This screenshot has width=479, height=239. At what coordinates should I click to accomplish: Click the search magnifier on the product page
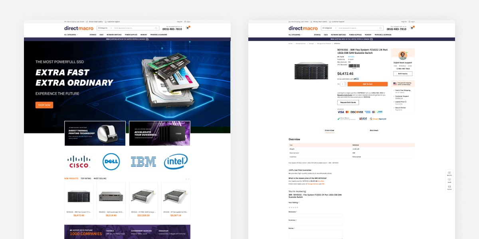380,28
